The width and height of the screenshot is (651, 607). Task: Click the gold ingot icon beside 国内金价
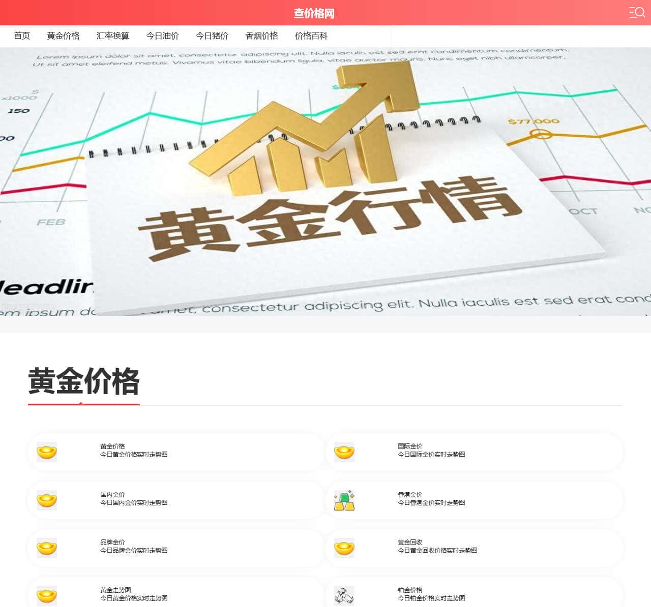pos(46,500)
